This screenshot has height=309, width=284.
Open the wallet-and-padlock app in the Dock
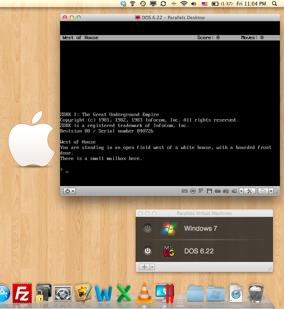pyautogui.click(x=43, y=293)
